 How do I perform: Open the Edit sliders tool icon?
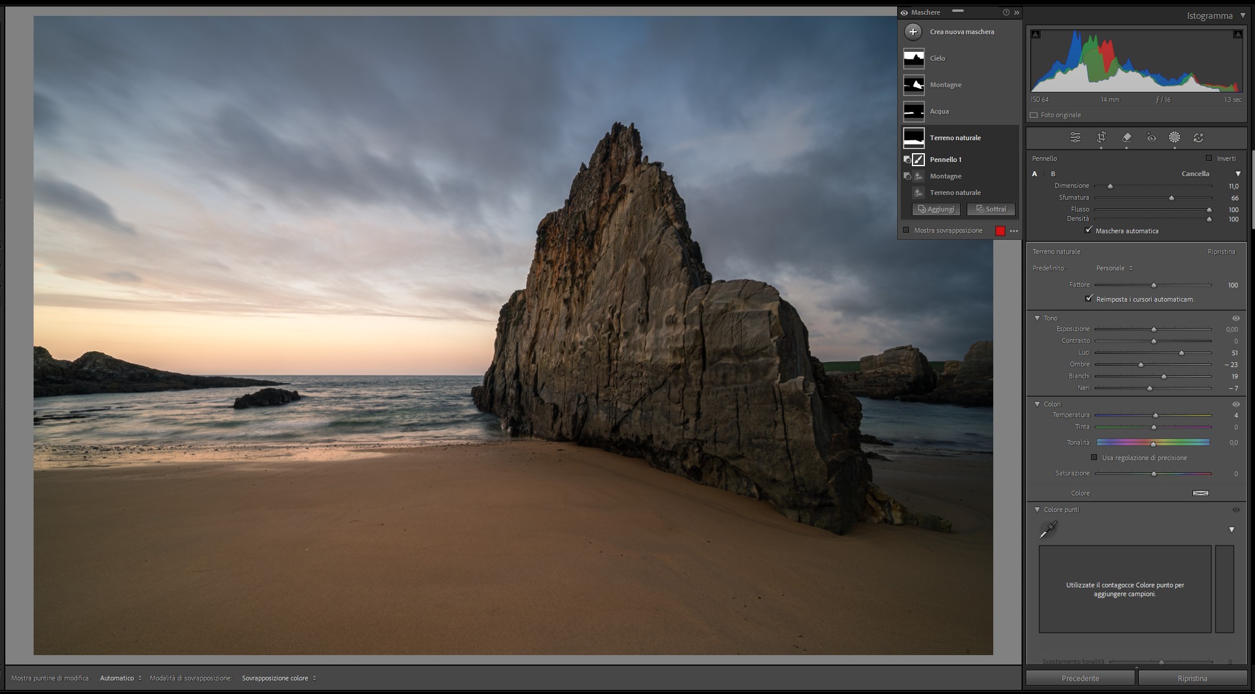(1075, 137)
